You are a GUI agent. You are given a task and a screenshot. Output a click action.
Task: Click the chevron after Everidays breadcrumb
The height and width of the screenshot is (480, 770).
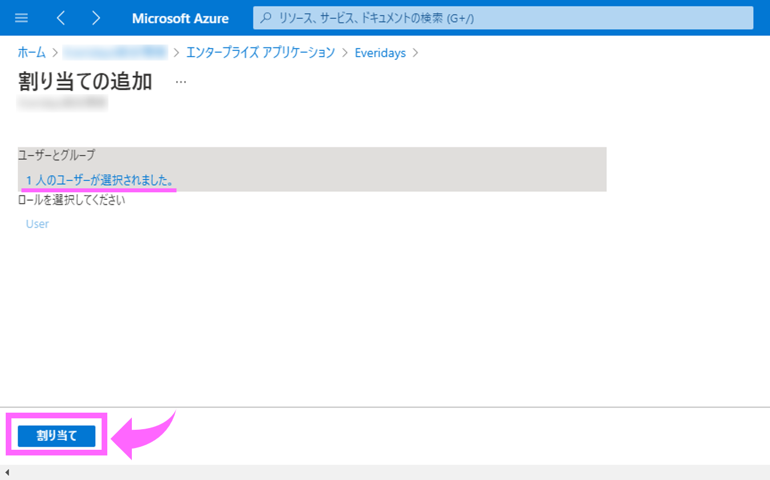(415, 53)
